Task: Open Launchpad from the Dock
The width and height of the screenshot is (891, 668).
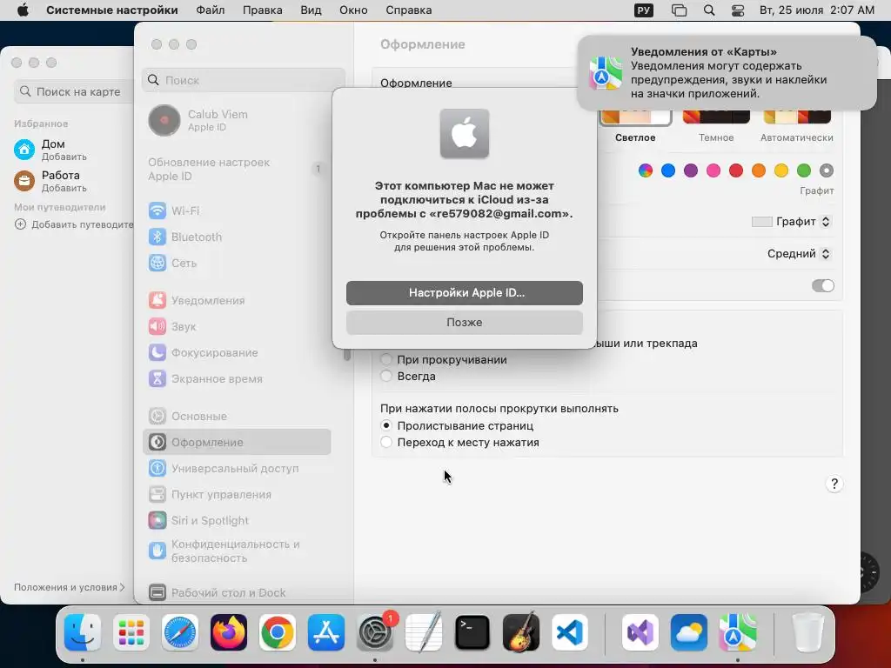Action: pos(131,632)
